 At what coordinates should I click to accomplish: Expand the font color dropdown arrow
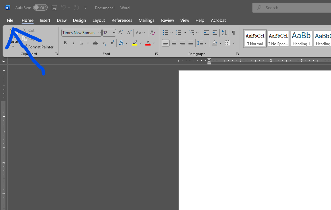[154, 43]
